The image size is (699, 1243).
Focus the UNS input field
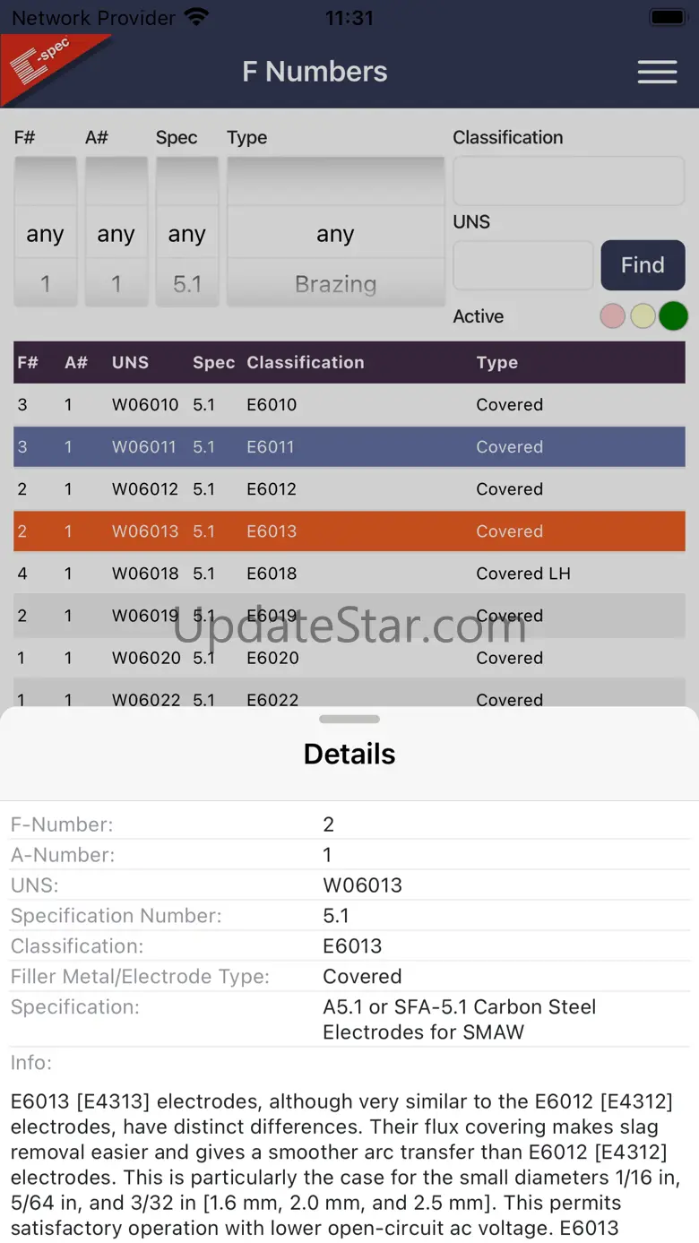(x=522, y=265)
